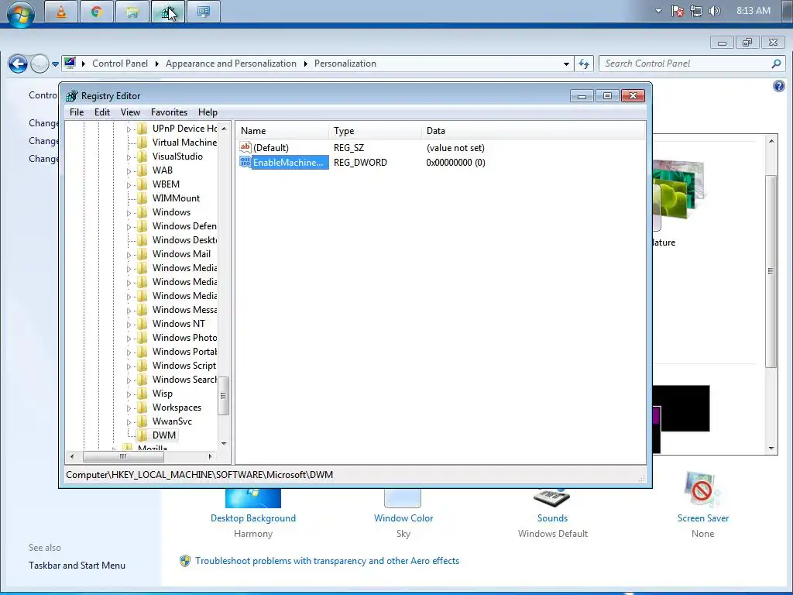The image size is (793, 595).
Task: Open the File menu in Registry Editor
Action: pos(77,112)
